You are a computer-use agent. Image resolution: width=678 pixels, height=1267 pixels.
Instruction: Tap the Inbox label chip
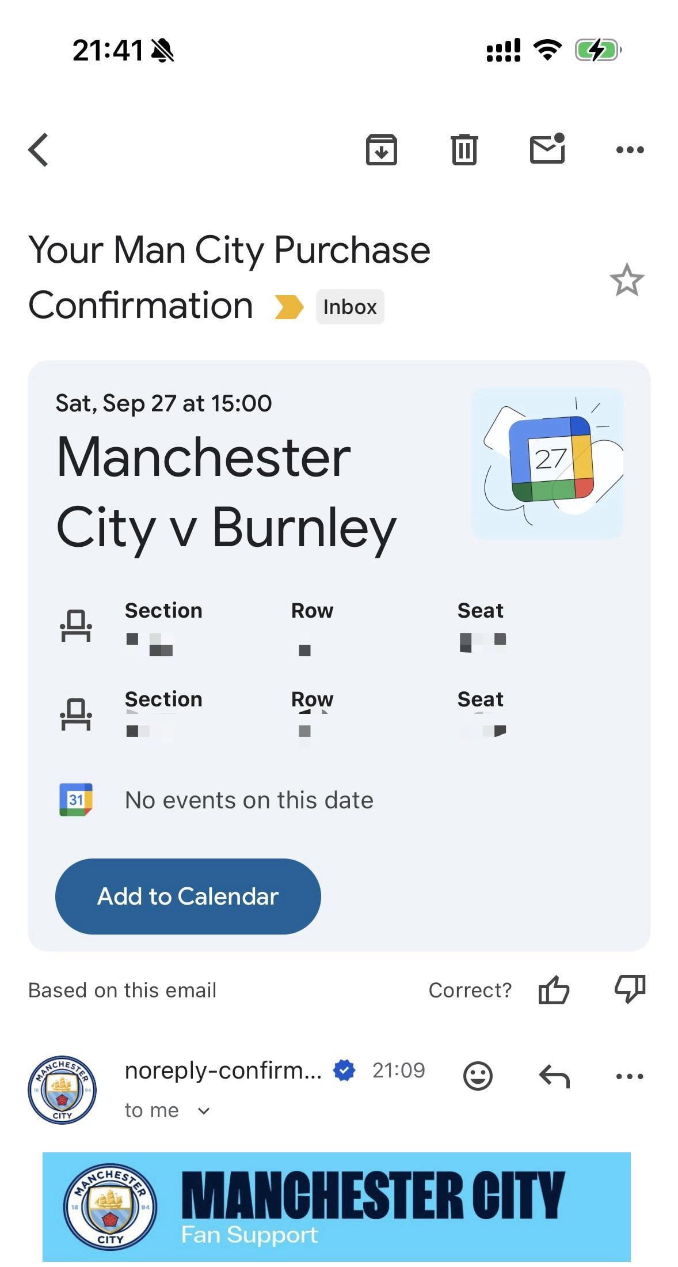point(349,307)
